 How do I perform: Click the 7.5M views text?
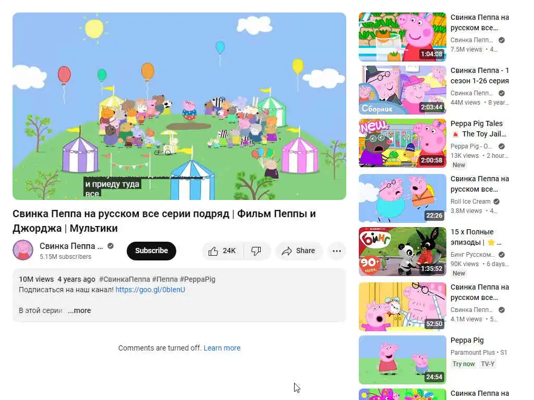(x=466, y=49)
